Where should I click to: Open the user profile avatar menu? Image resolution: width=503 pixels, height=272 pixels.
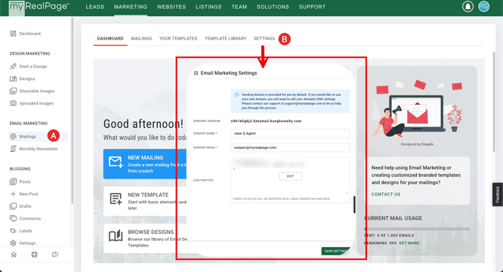pos(484,7)
